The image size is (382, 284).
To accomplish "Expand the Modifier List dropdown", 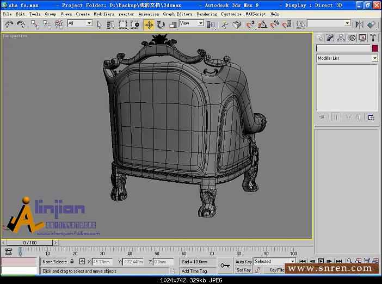I will point(374,58).
